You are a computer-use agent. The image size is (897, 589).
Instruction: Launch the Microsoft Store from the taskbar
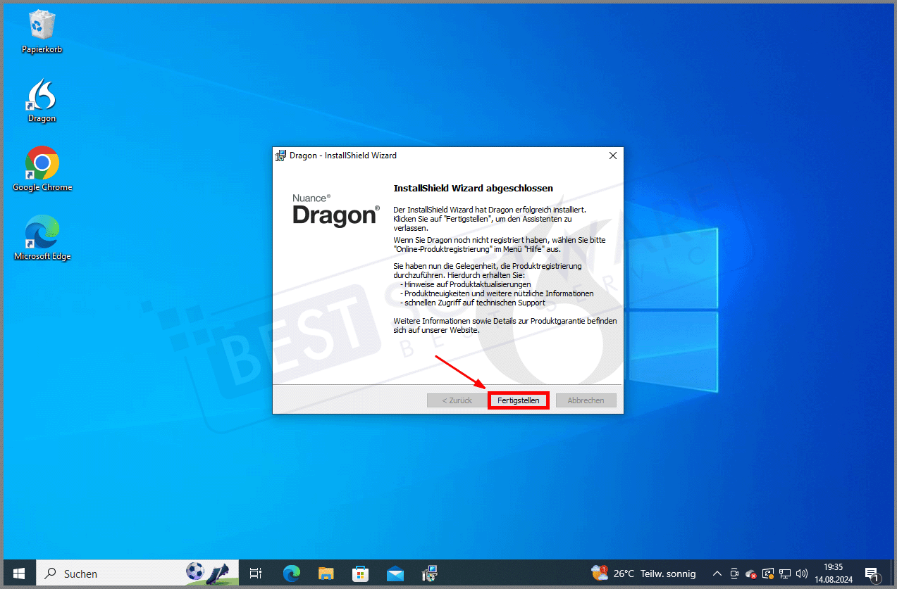coord(360,573)
